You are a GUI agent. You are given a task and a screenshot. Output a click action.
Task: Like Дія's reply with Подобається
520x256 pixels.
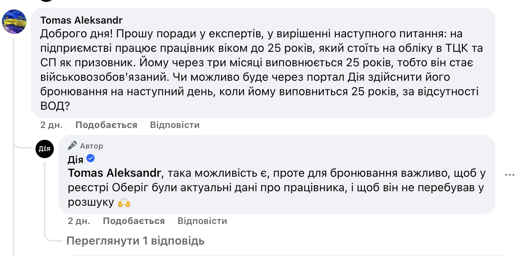134,221
